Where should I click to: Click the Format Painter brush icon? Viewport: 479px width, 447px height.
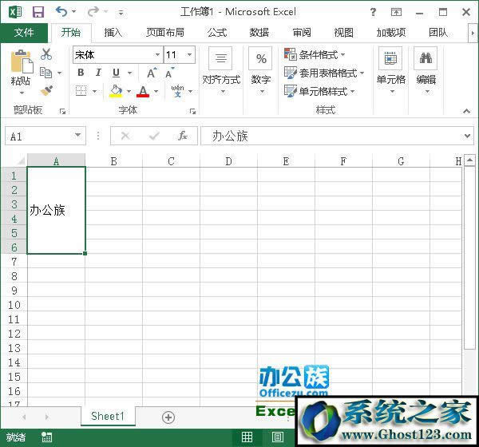(x=46, y=91)
